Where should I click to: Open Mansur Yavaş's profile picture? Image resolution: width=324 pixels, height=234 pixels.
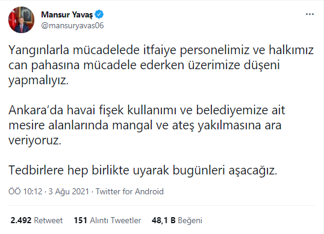21,20
